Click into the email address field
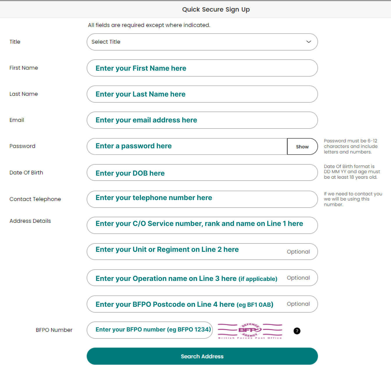 point(202,120)
